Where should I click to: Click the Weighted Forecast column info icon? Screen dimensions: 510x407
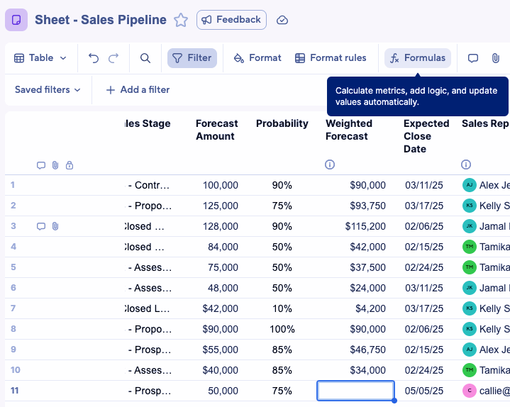(x=330, y=165)
